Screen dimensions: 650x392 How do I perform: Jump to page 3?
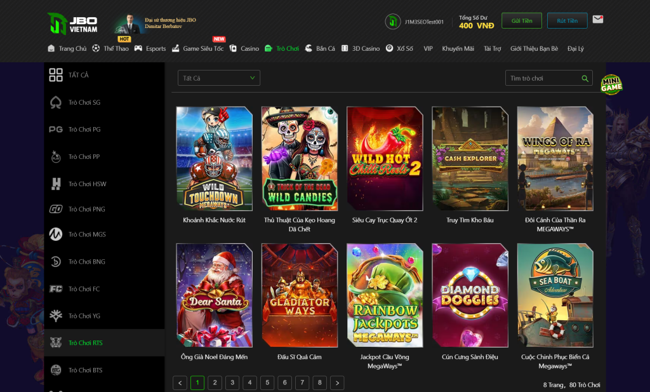pyautogui.click(x=232, y=383)
